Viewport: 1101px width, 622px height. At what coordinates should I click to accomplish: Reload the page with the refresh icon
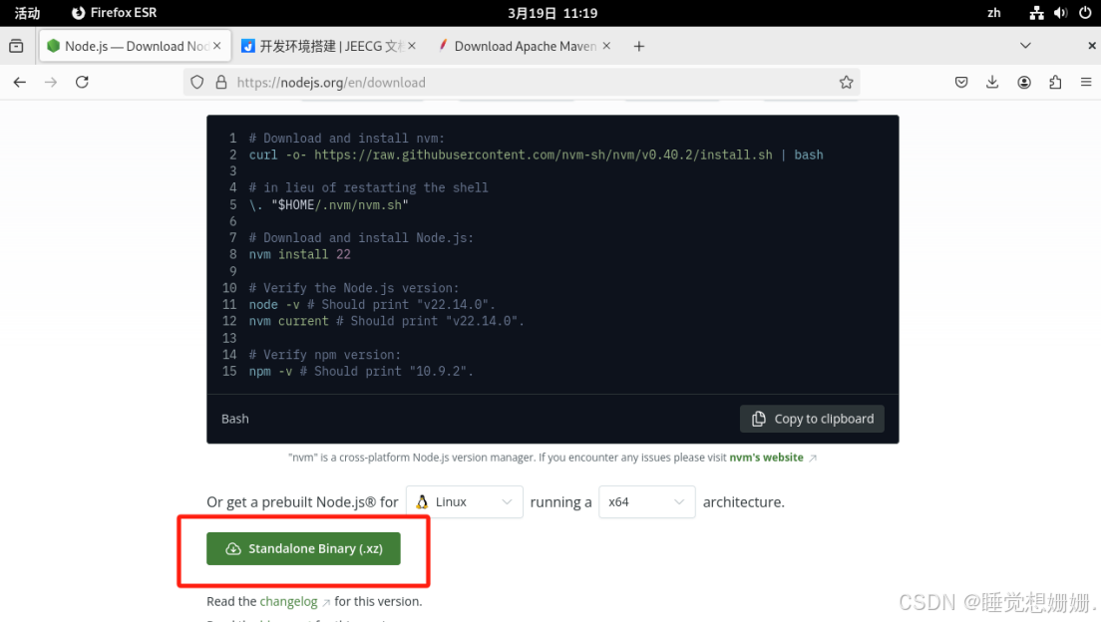coord(82,82)
